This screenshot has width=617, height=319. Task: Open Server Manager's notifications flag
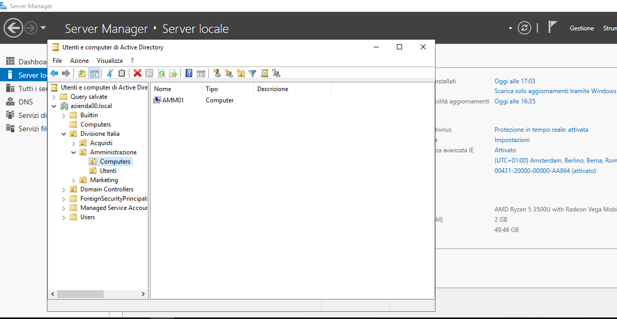pos(553,27)
